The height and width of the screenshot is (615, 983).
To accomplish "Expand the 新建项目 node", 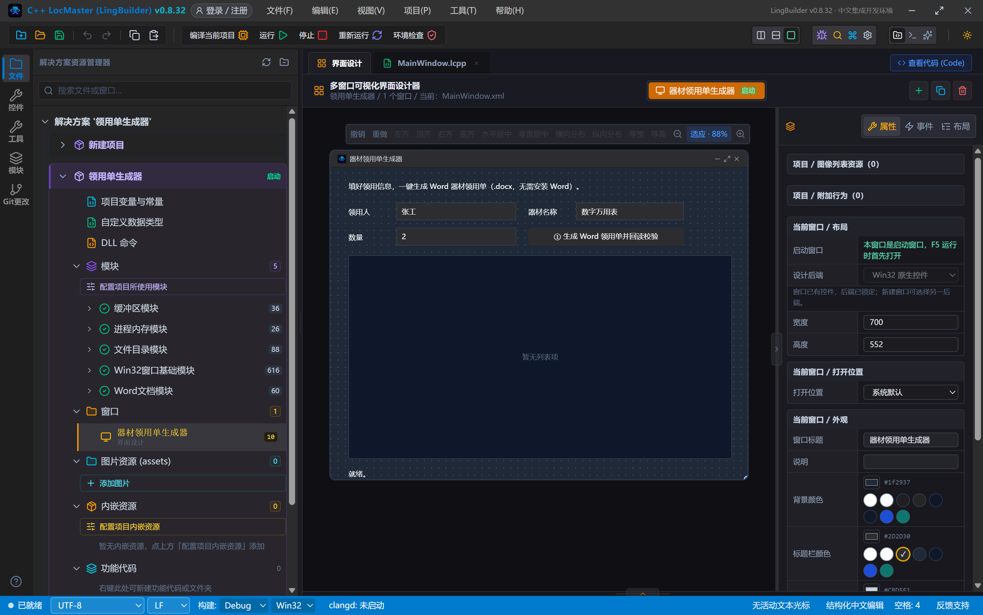I will [x=63, y=145].
